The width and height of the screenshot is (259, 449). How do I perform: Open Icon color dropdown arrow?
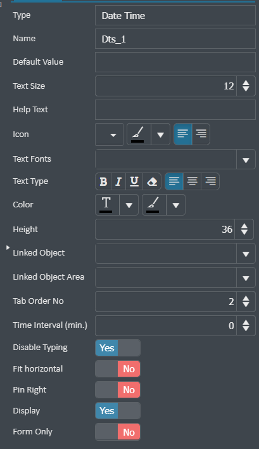160,134
